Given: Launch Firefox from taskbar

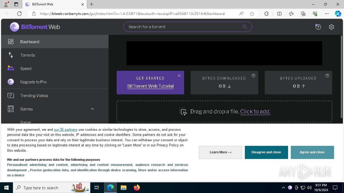Looking at the screenshot, I should click(x=137, y=188).
